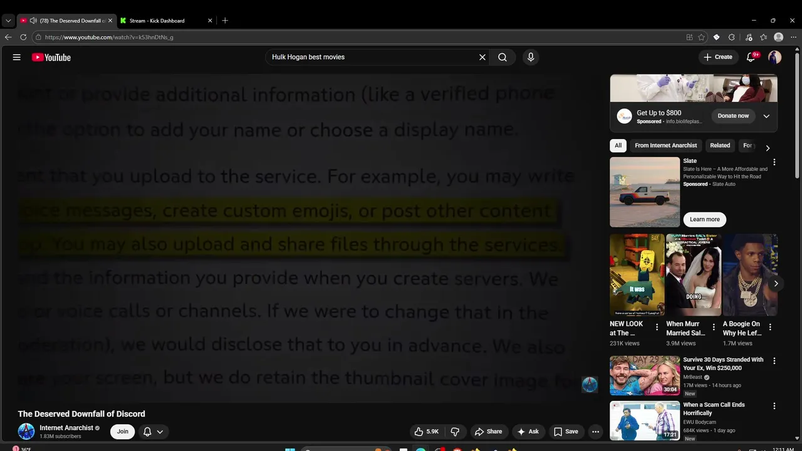Open the YouTube account avatar menu
Image resolution: width=802 pixels, height=451 pixels.
coord(775,57)
